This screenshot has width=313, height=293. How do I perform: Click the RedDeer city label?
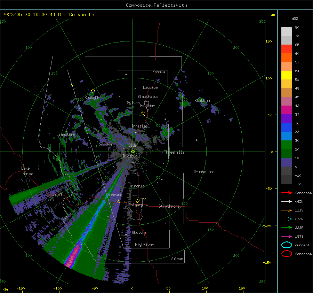[x=147, y=106]
